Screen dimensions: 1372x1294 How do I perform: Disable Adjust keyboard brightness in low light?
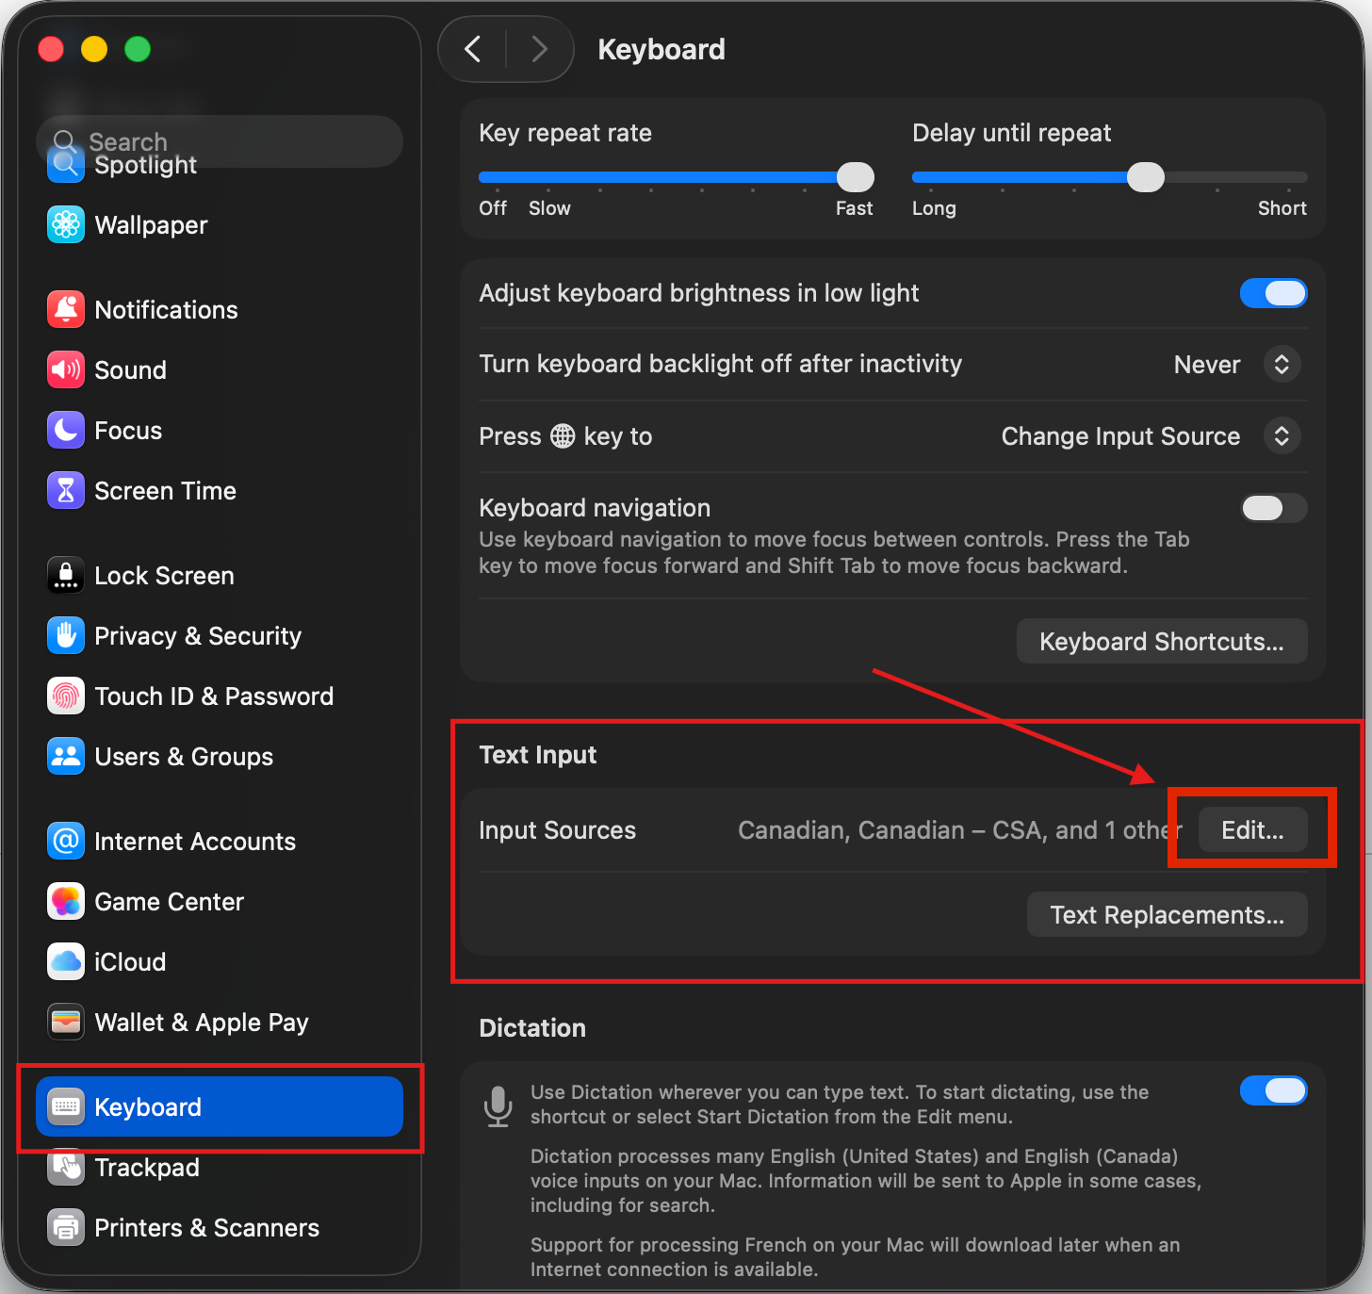pyautogui.click(x=1273, y=293)
